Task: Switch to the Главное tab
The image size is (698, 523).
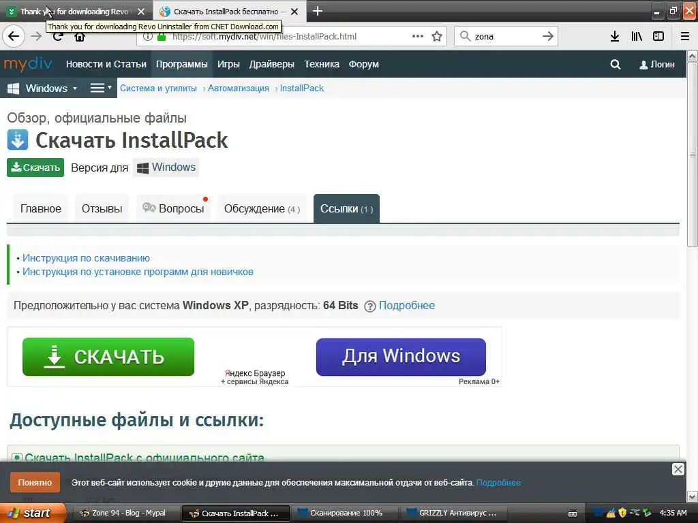Action: pyautogui.click(x=40, y=208)
